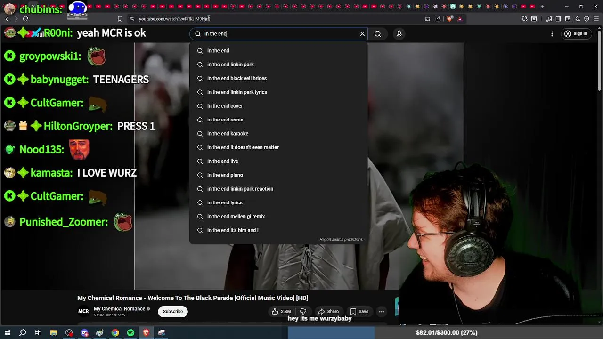Launch Google Chrome from taskbar
The width and height of the screenshot is (603, 339).
point(115,333)
